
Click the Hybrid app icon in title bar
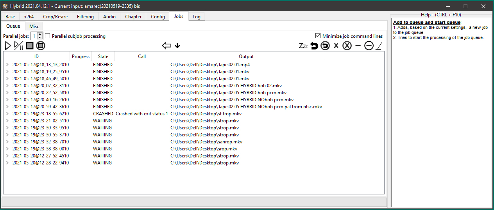tap(5, 6)
